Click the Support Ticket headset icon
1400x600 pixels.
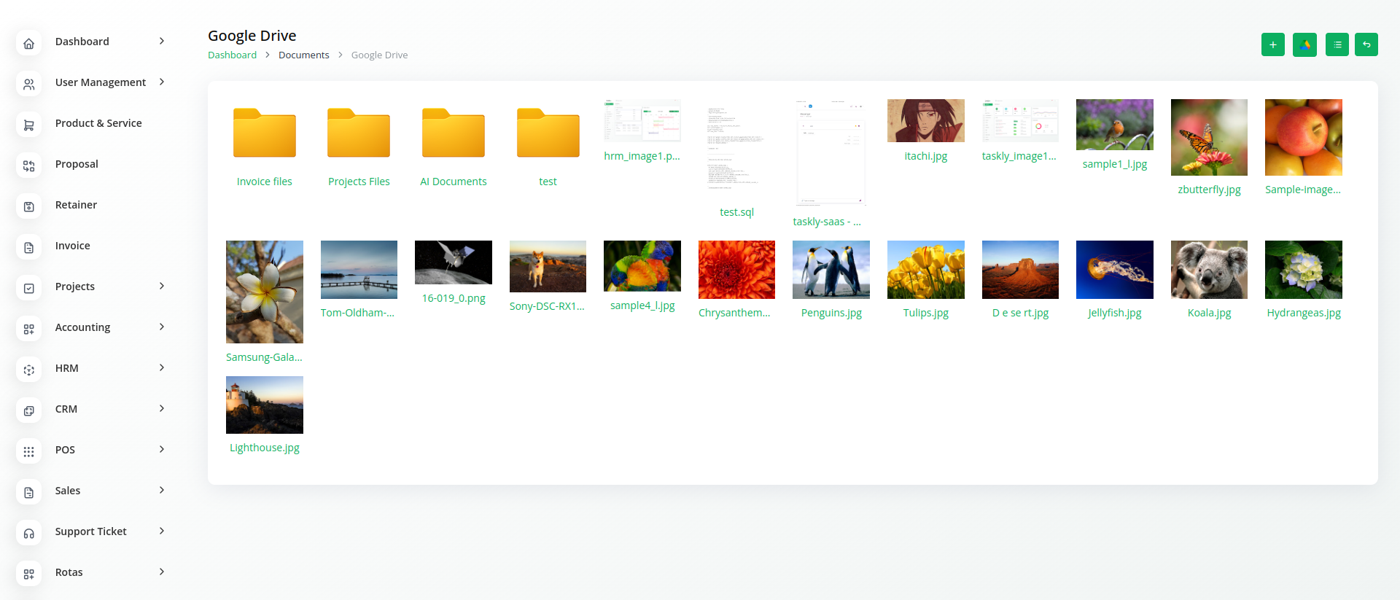(29, 533)
